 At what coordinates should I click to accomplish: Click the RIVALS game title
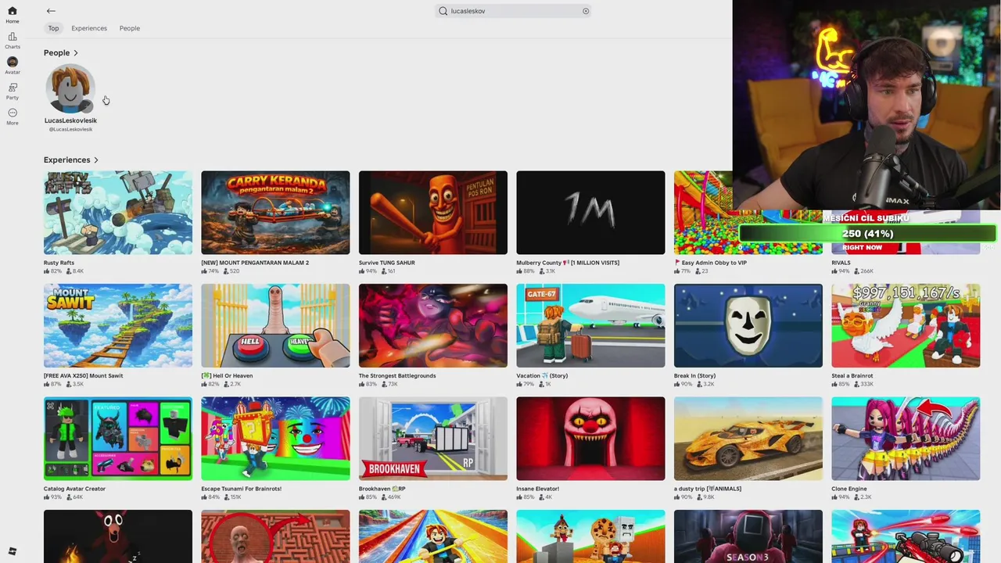pos(841,263)
